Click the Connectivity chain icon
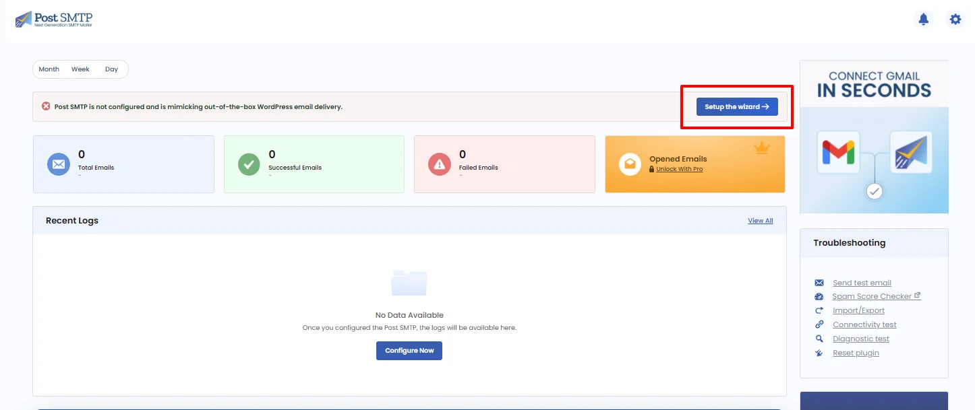975x410 pixels. click(x=819, y=324)
